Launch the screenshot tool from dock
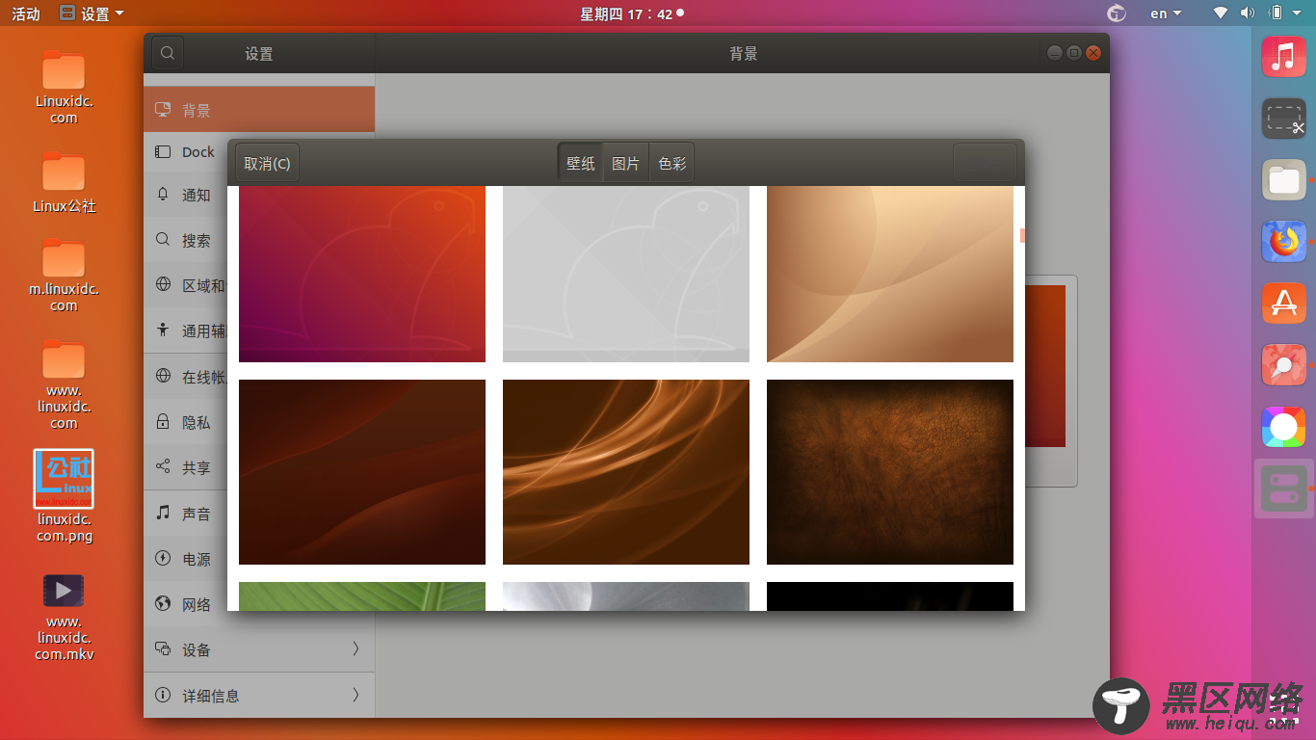Screen dimensions: 1316x740 click(1284, 119)
